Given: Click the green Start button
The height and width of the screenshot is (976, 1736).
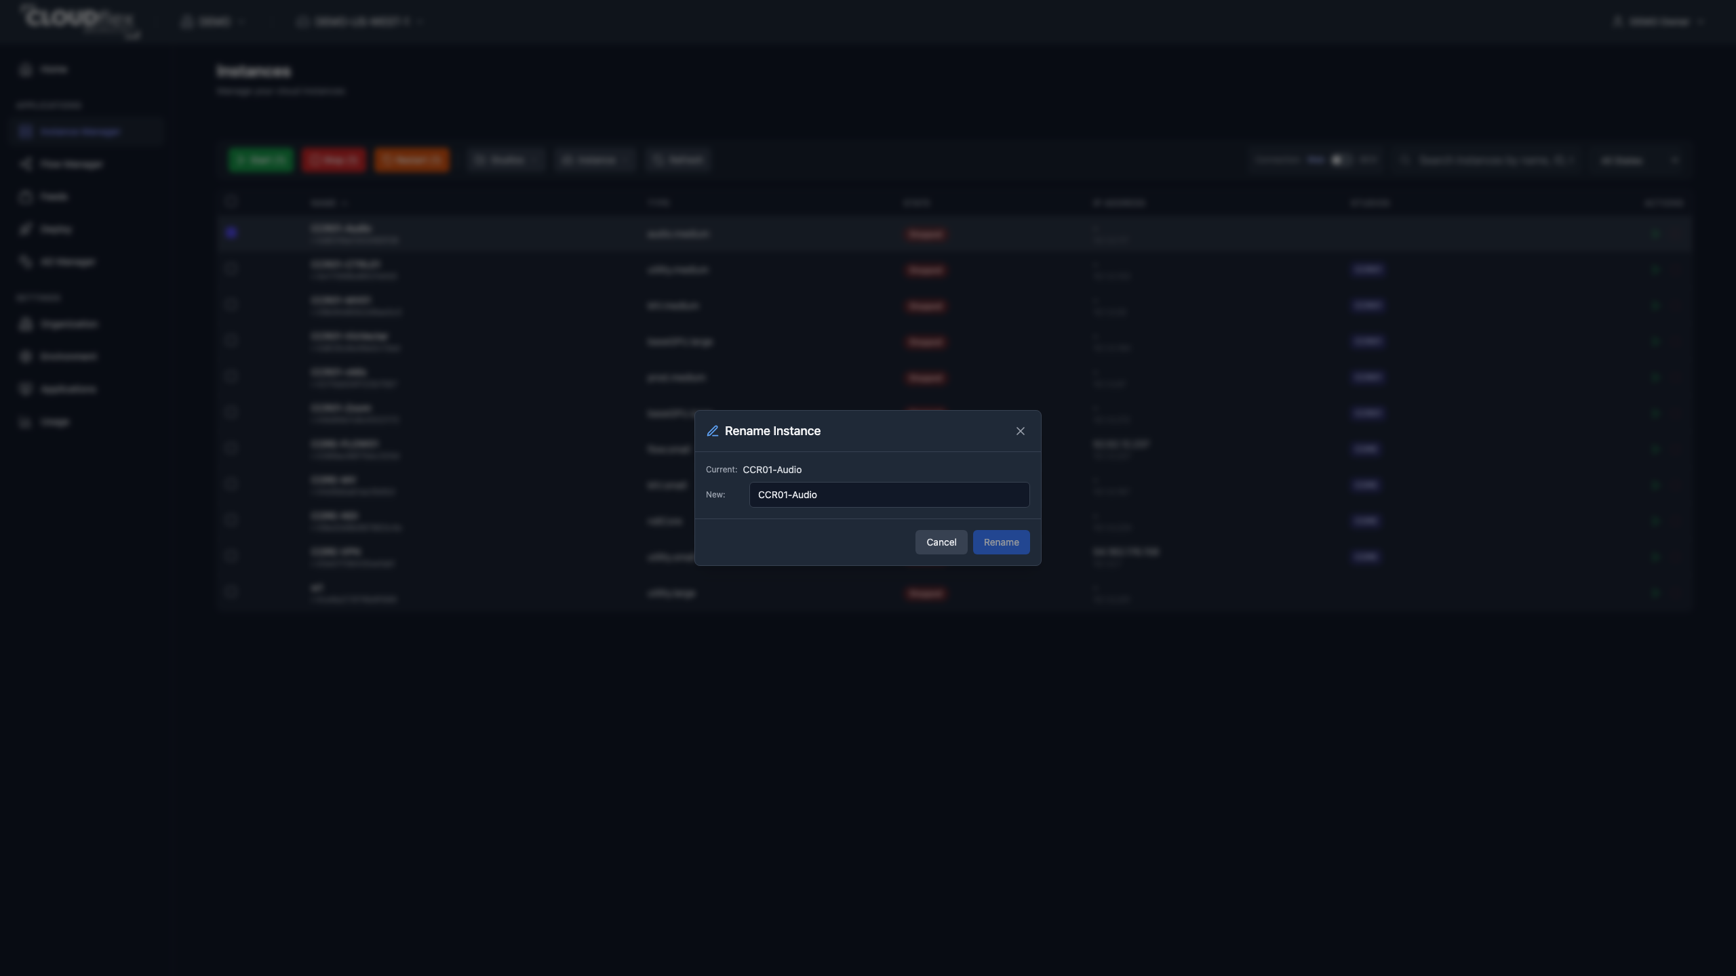Looking at the screenshot, I should coord(261,160).
